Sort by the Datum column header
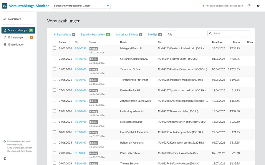265x165 pixels. (62, 42)
